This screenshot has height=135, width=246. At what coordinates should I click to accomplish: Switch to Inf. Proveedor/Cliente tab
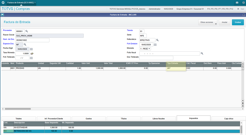(x=54, y=119)
